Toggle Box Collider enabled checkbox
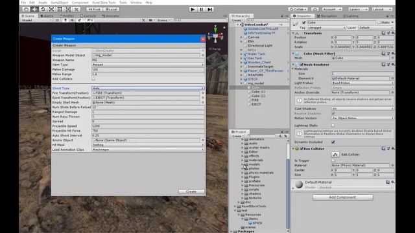The image size is (415, 233). pyautogui.click(x=302, y=149)
